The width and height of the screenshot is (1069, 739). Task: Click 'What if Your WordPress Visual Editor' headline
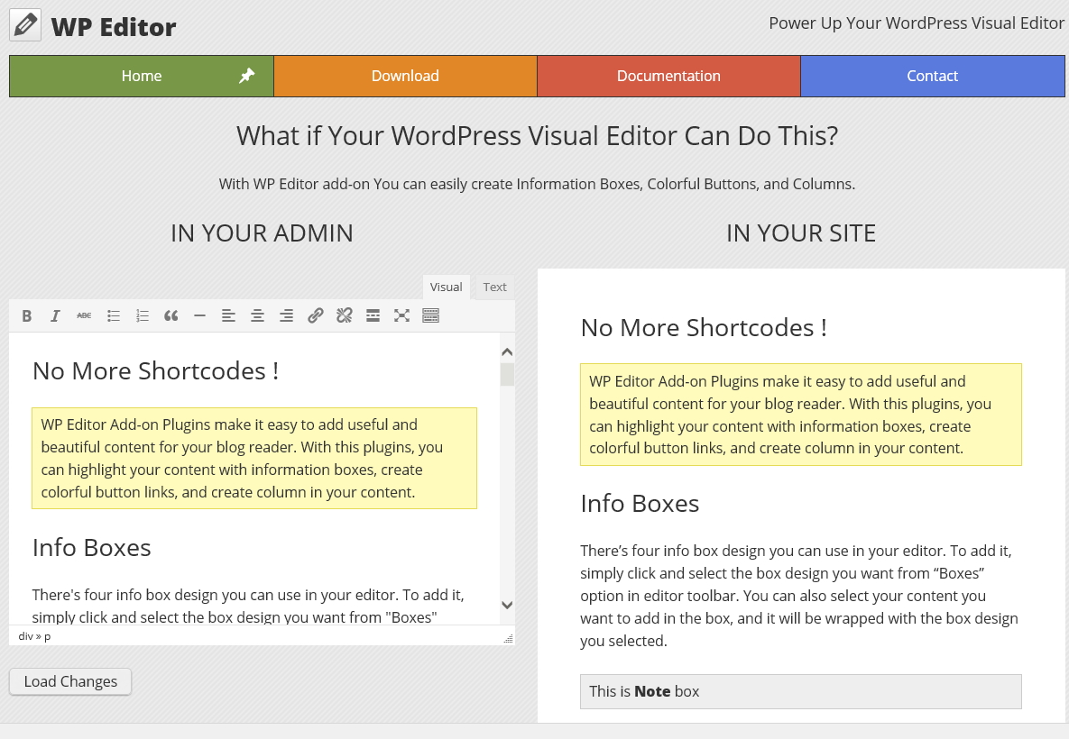538,136
